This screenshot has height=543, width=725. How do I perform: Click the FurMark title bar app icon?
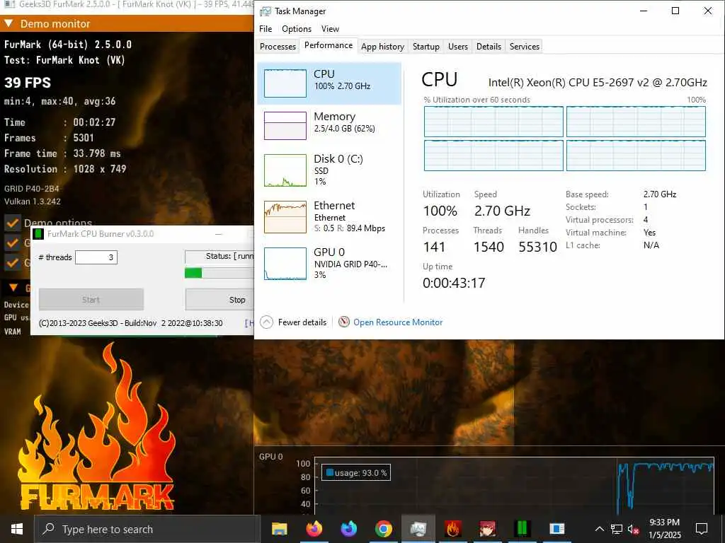click(8, 4)
